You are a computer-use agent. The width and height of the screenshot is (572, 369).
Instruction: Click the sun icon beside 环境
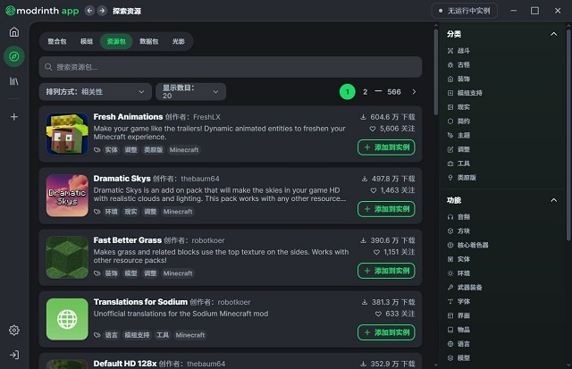coord(450,273)
